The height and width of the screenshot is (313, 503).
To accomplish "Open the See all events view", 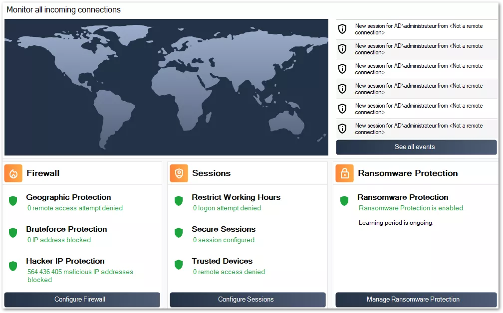I will tap(416, 147).
